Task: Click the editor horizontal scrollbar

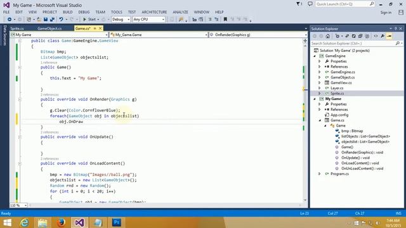Action: point(165,205)
